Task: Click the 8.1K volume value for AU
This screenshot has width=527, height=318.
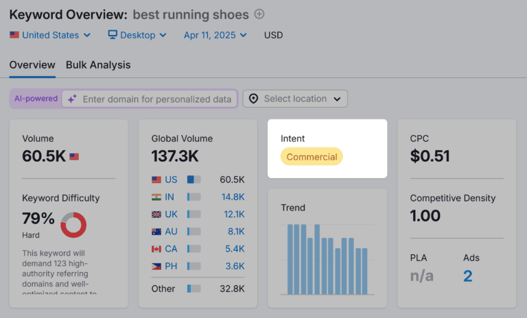Action: tap(236, 232)
